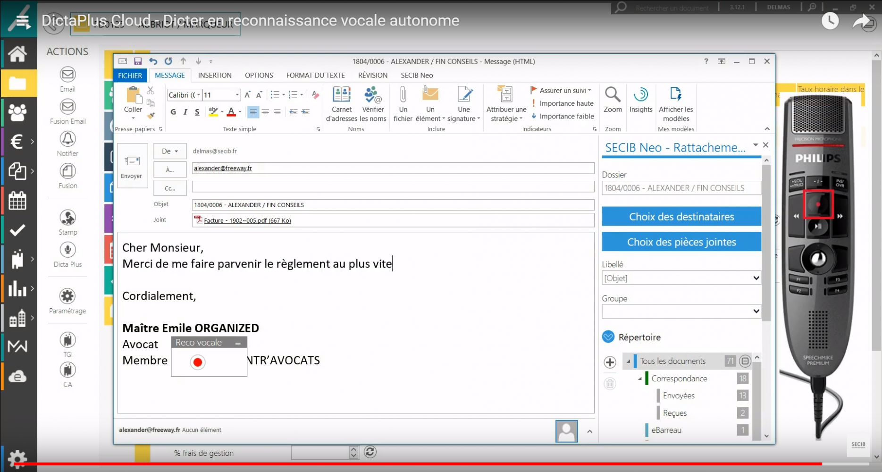Click the Notifier bell icon
882x472 pixels.
[67, 139]
